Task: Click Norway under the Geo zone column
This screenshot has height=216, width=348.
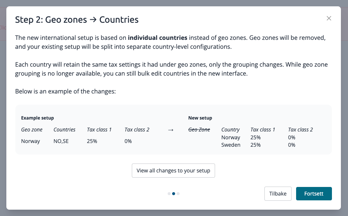Action: [30, 141]
